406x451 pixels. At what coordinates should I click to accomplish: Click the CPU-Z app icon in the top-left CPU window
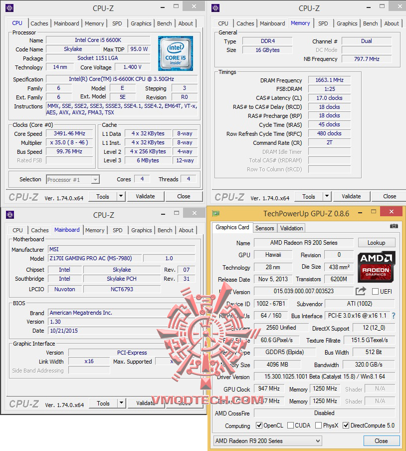[x=9, y=8]
